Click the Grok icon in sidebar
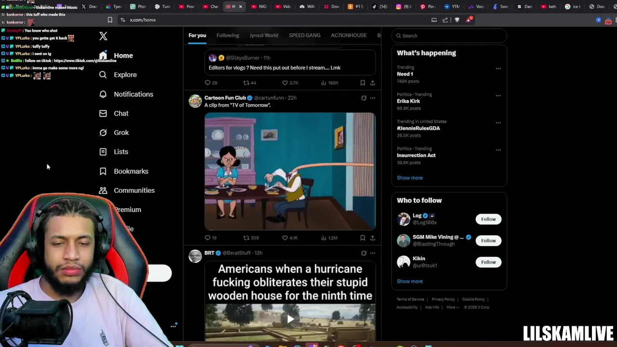The image size is (617, 347). point(103,133)
